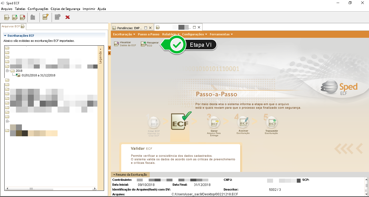Close the Pendências tab
369x197 pixels.
150,28
